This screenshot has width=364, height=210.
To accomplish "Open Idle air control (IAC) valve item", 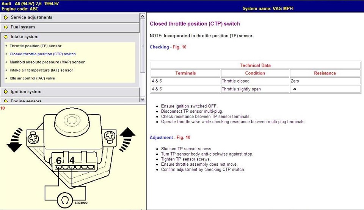I will [32, 78].
